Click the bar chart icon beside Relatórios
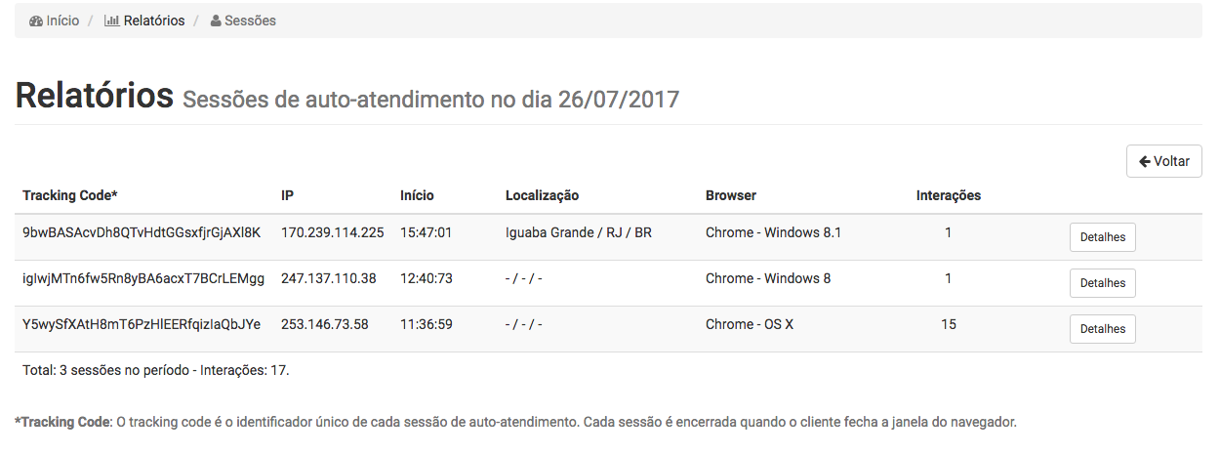Viewport: 1220px width, 455px height. [x=111, y=21]
